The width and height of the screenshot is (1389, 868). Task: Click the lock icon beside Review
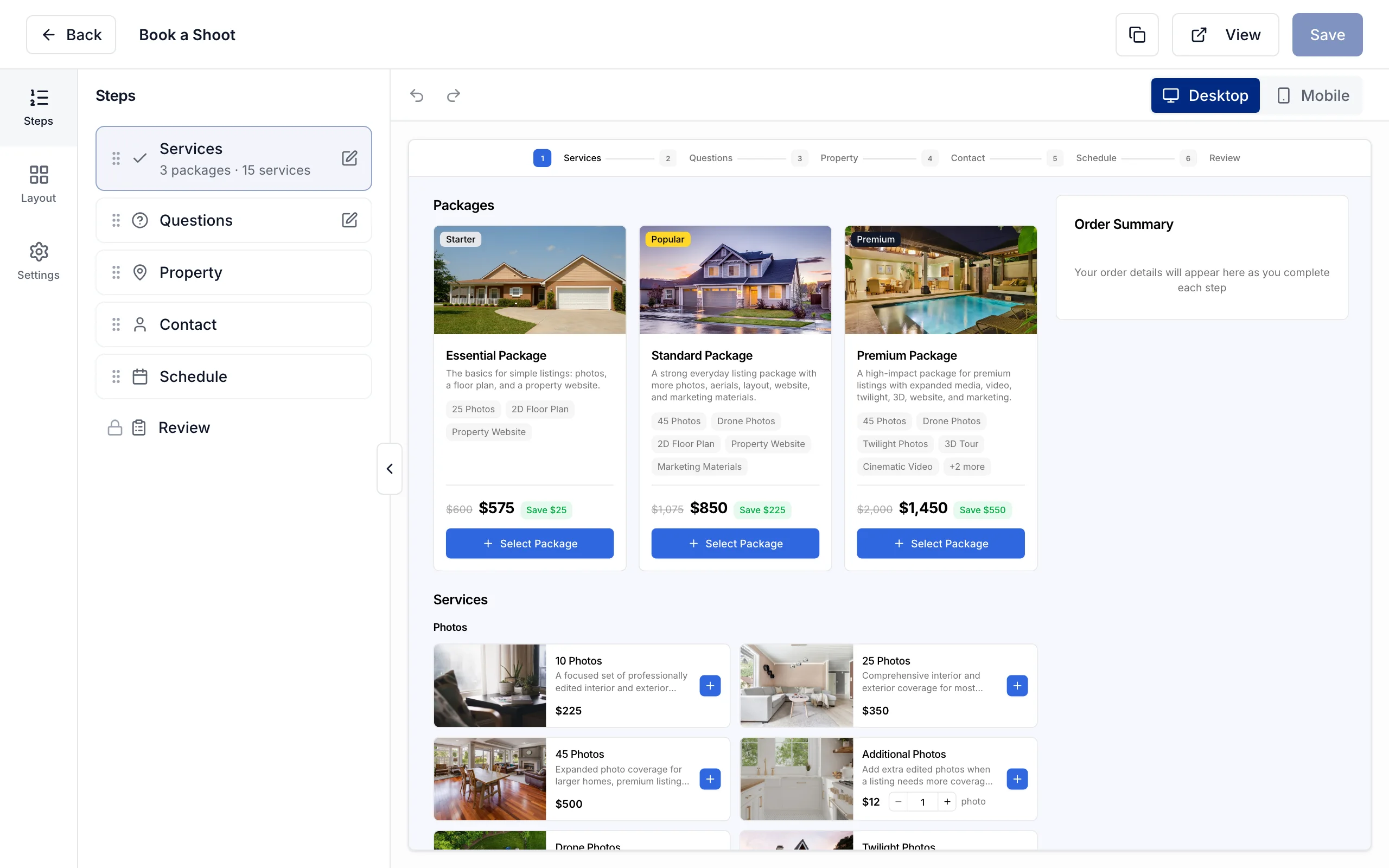(115, 427)
